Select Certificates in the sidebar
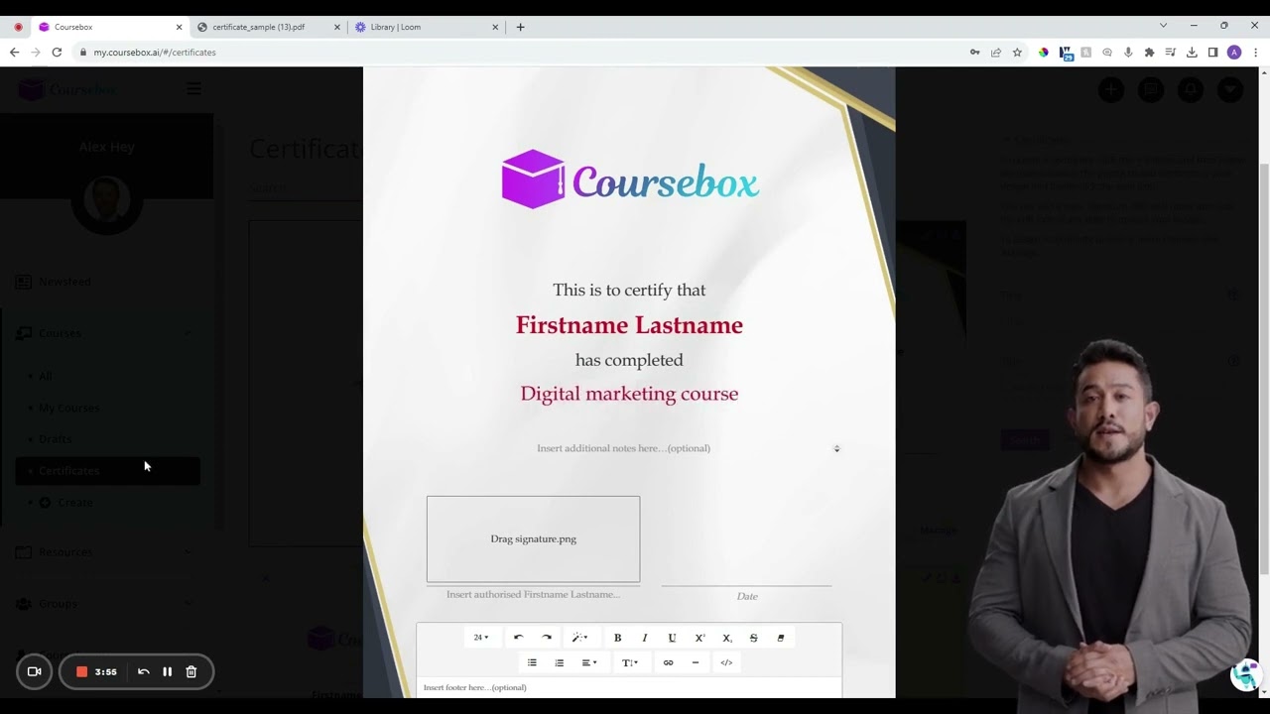The height and width of the screenshot is (714, 1270). coord(107,471)
